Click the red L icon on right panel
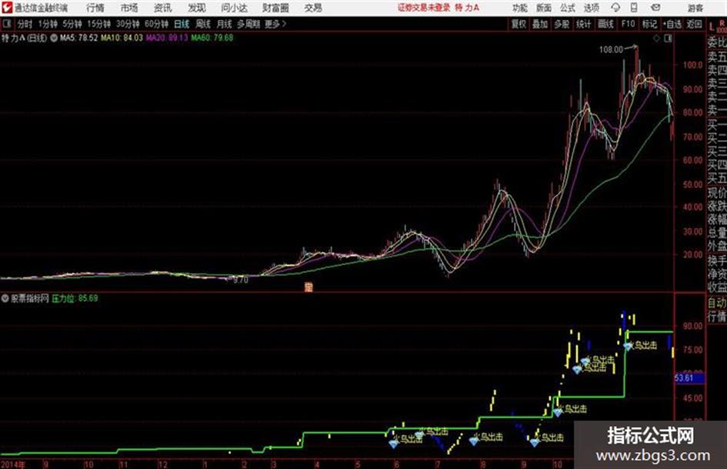 click(x=712, y=27)
